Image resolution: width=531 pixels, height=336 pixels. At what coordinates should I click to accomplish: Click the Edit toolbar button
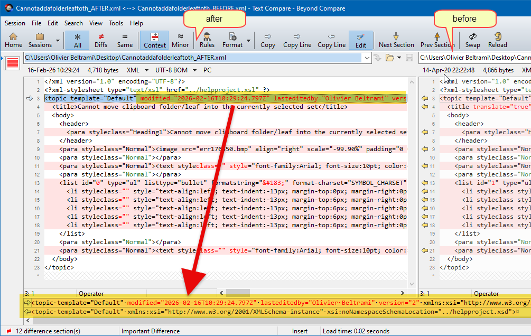pos(361,40)
